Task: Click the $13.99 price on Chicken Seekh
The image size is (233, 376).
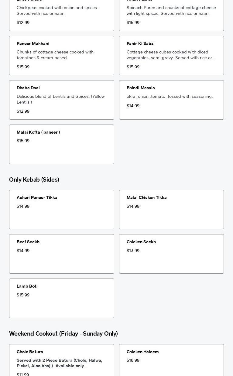Action: point(133,251)
